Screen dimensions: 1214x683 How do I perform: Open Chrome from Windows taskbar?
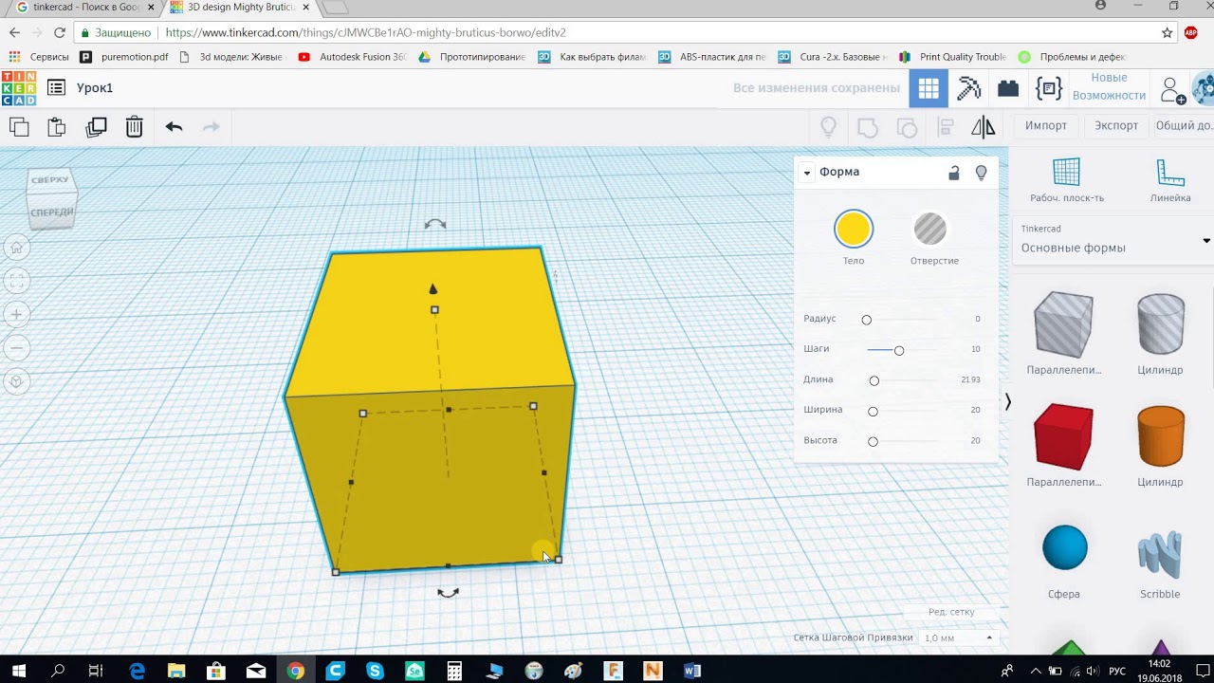pos(296,671)
